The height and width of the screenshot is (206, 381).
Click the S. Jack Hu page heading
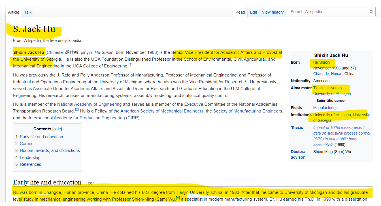pyautogui.click(x=34, y=29)
